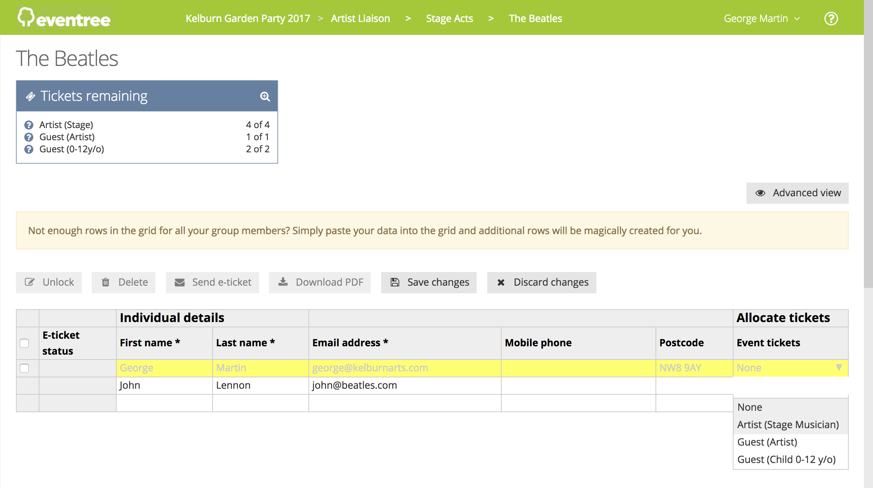The height and width of the screenshot is (488, 873).
Task: Click the '4 of 4' ticket count
Action: [x=258, y=125]
